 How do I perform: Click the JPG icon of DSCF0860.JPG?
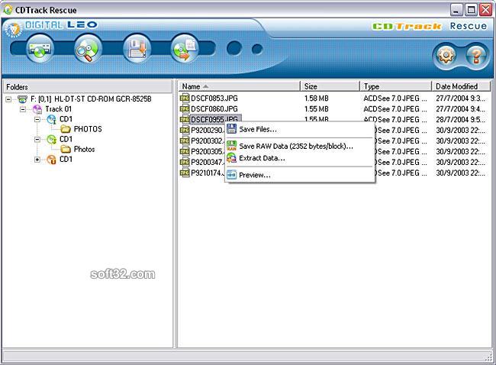coord(185,109)
